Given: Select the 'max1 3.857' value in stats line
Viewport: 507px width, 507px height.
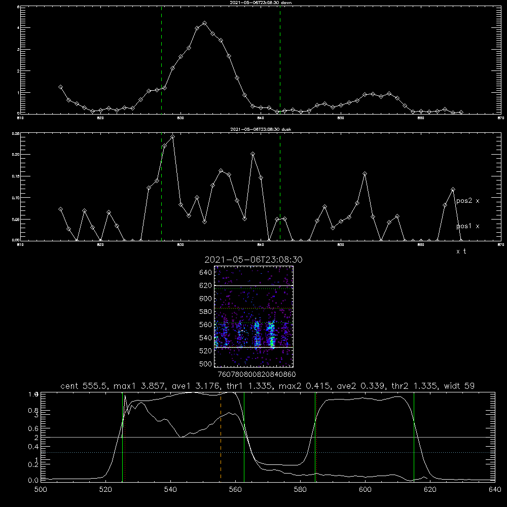Looking at the screenshot, I should [140, 386].
